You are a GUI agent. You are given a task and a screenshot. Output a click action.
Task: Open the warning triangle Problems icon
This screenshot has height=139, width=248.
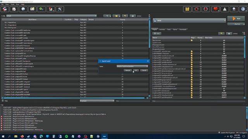click(x=225, y=9)
